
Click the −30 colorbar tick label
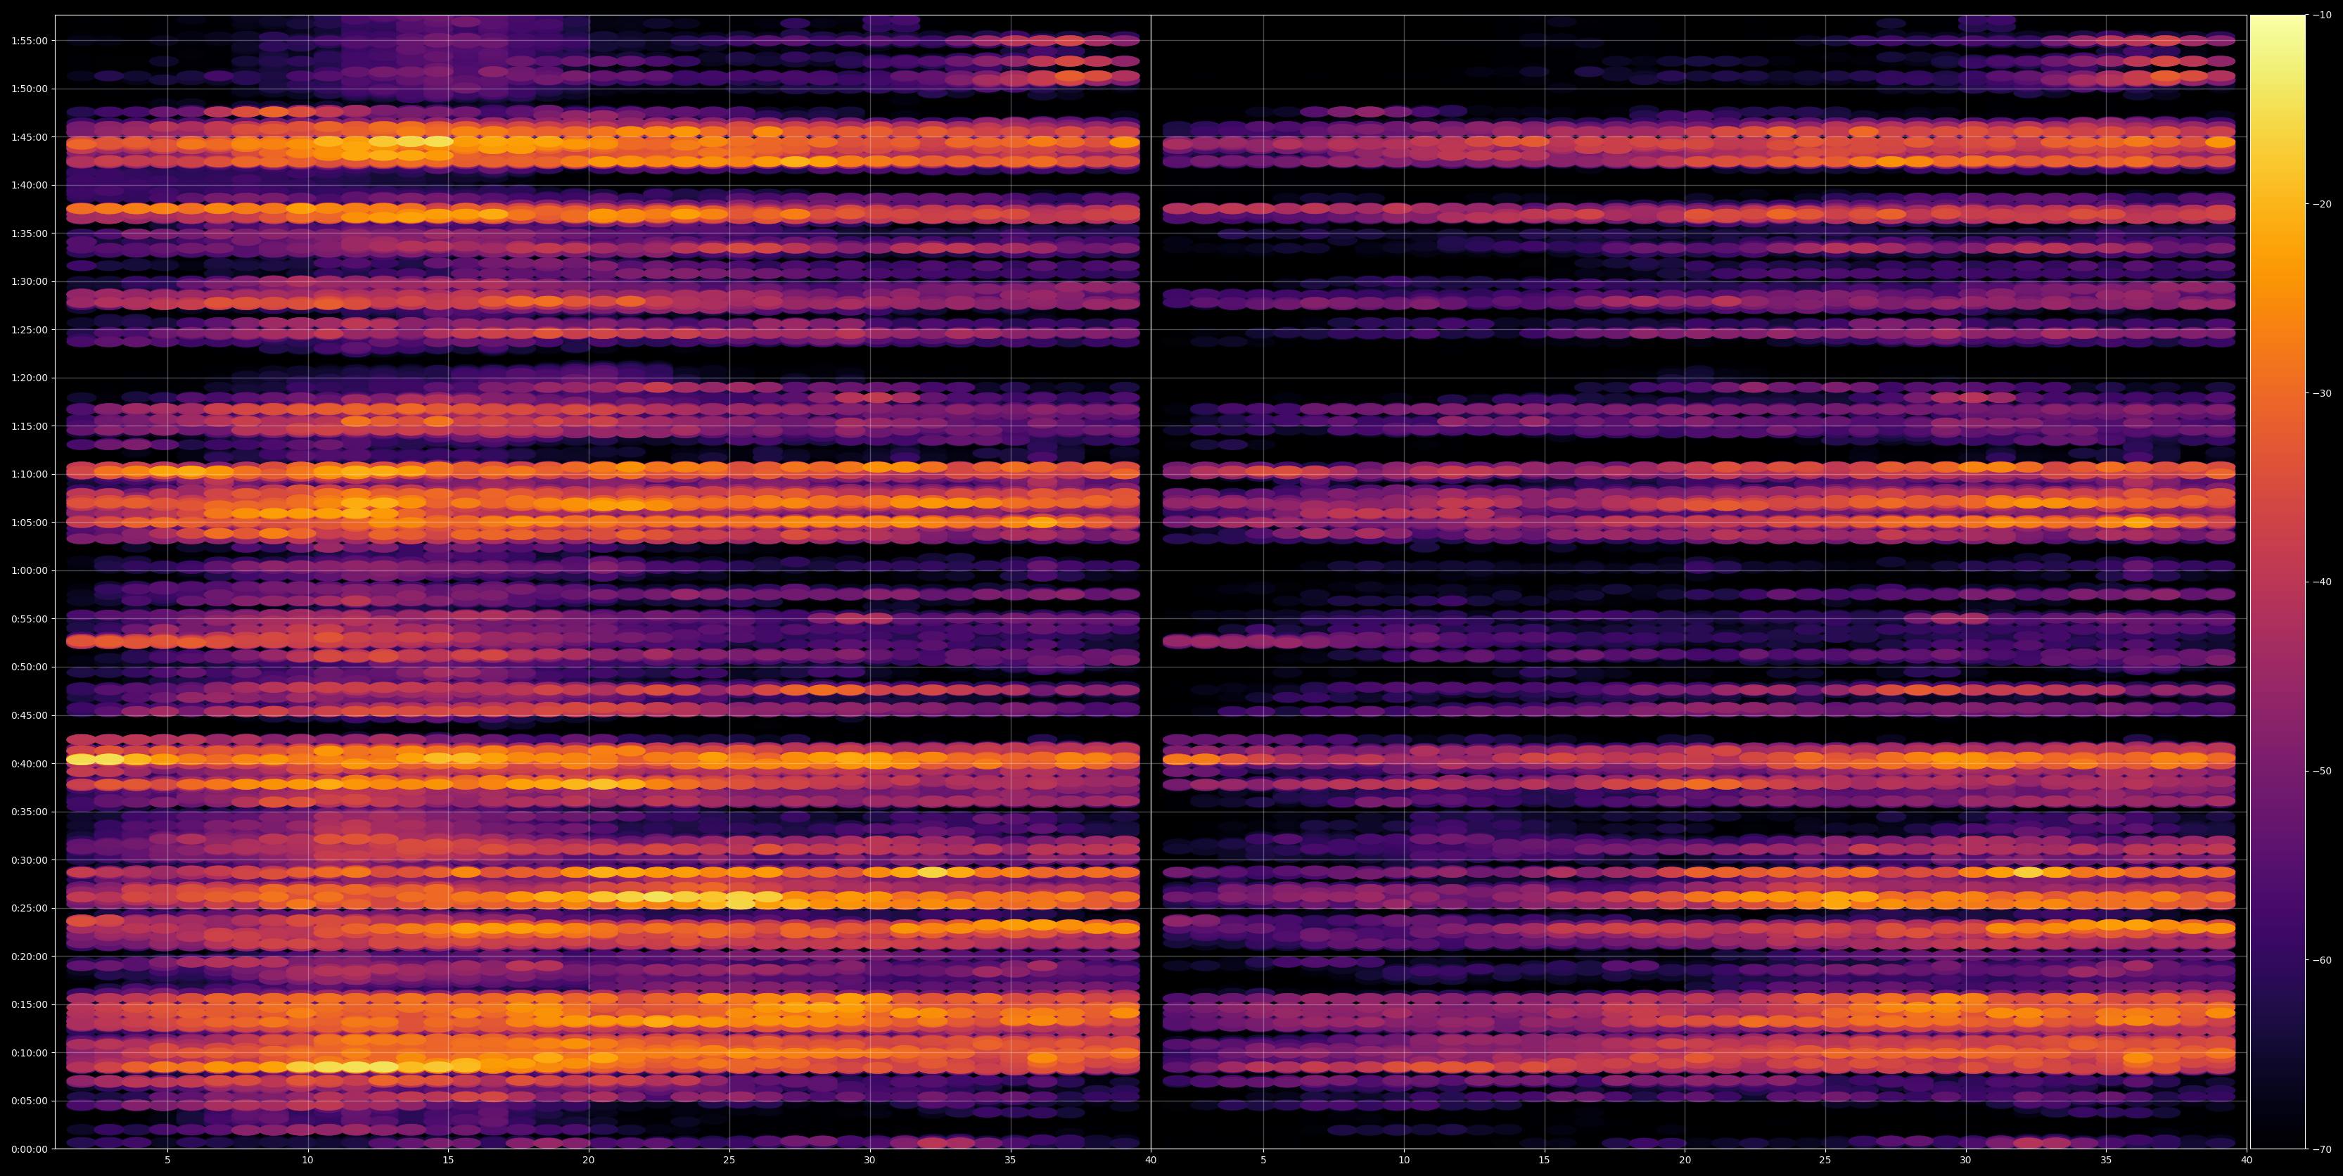coord(2321,393)
